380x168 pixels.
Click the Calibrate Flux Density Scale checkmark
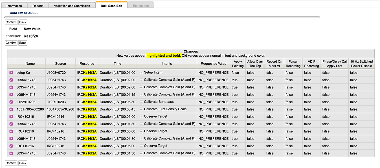[141, 109]
